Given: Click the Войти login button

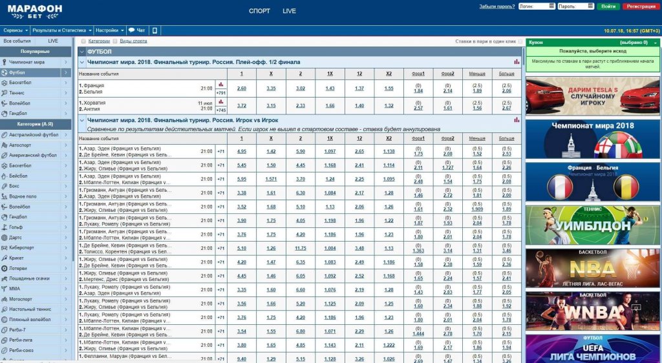Looking at the screenshot, I should [x=608, y=6].
